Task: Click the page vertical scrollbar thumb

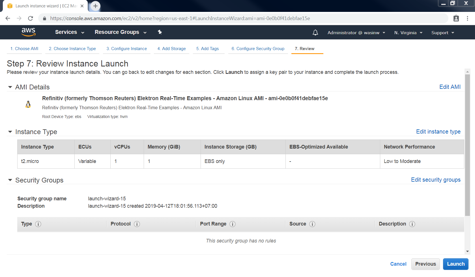Action: 467,145
